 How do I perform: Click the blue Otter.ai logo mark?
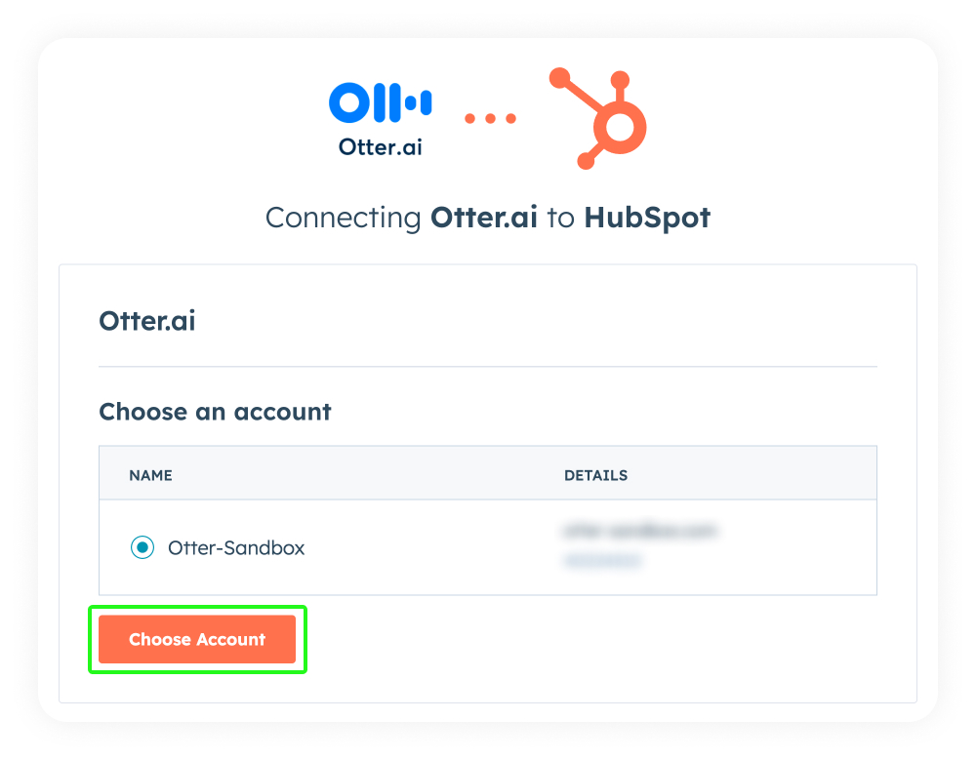pos(380,102)
